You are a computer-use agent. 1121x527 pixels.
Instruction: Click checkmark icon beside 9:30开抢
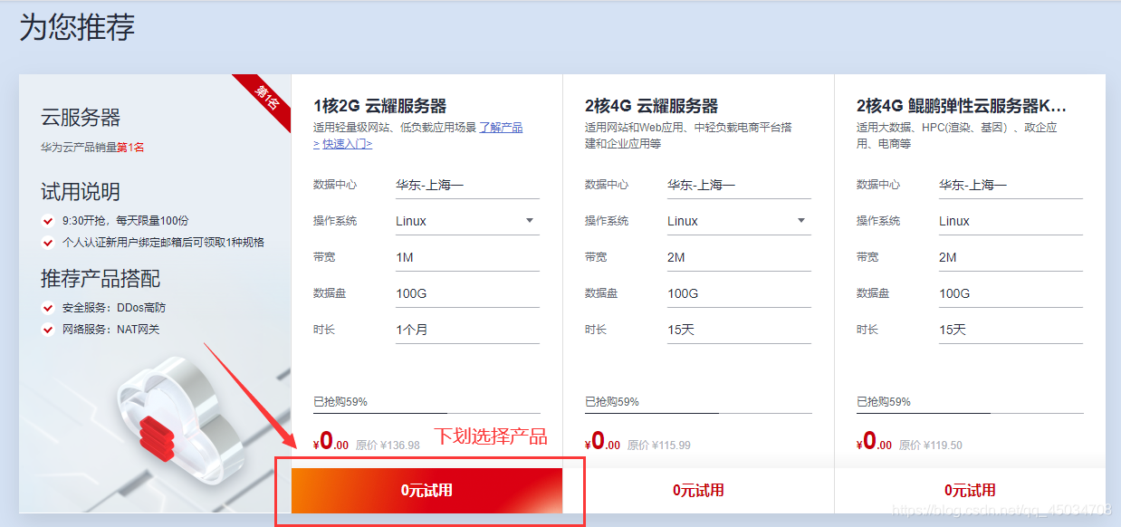pyautogui.click(x=48, y=221)
